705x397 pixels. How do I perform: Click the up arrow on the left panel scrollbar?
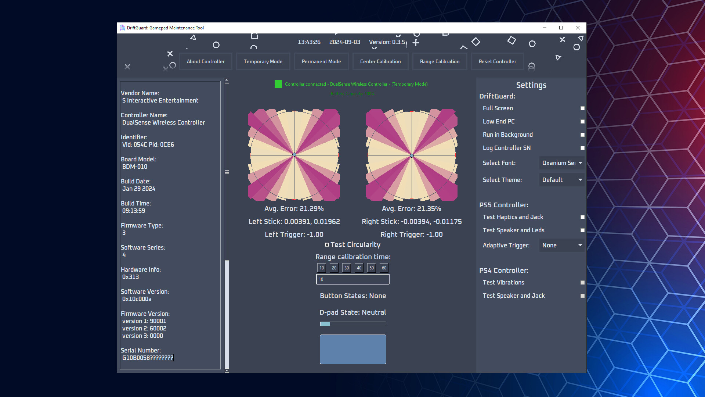tap(227, 80)
